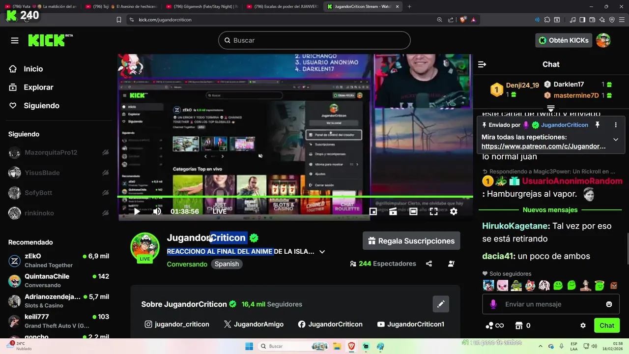629x354 pixels.
Task: Toggle notifications icon for SofyBott
Action: [105, 193]
